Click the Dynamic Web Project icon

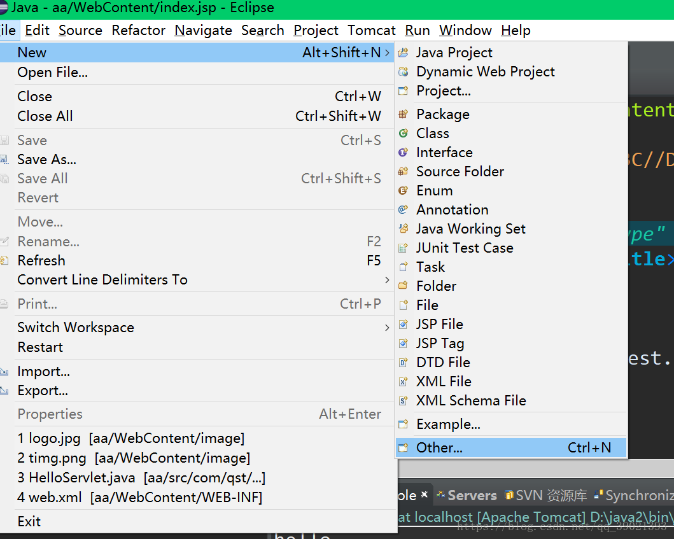click(403, 72)
